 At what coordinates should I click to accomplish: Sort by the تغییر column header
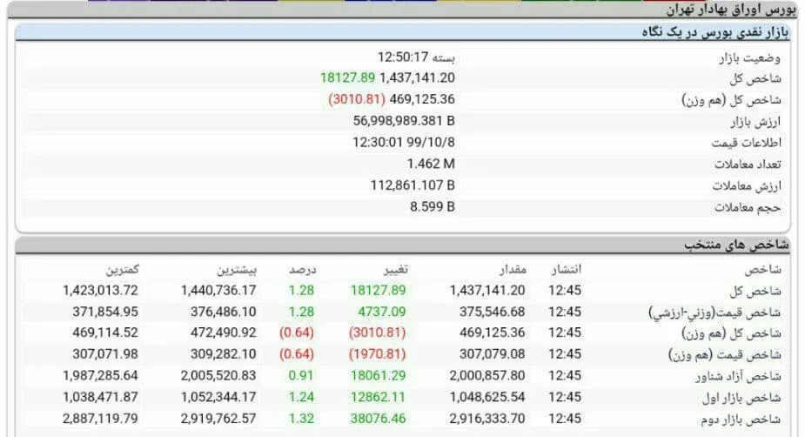click(396, 269)
